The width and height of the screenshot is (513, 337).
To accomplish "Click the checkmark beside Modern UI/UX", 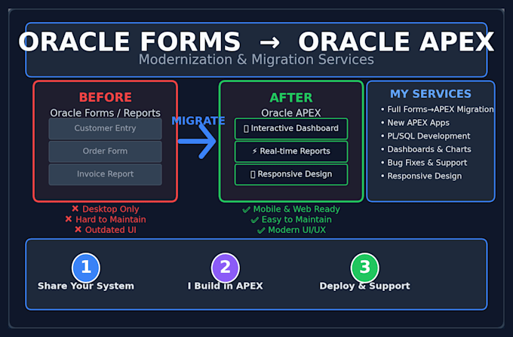I will (261, 231).
